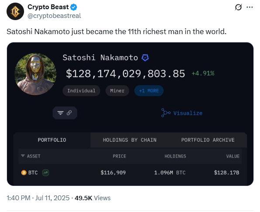Click the @cryptobeastreal handle
This screenshot has width=260, height=212.
click(x=54, y=16)
